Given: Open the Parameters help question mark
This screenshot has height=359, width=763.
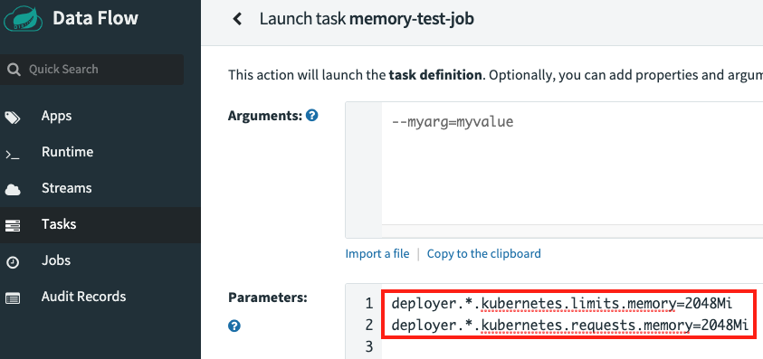Looking at the screenshot, I should click(234, 326).
